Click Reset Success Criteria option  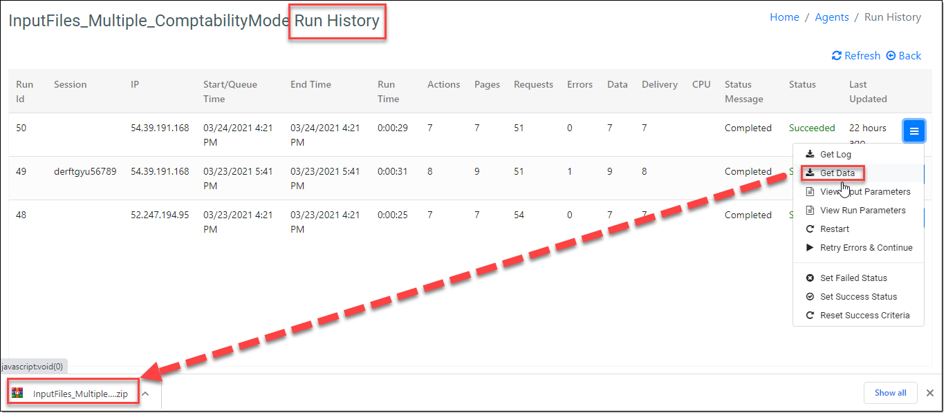pyautogui.click(x=864, y=316)
